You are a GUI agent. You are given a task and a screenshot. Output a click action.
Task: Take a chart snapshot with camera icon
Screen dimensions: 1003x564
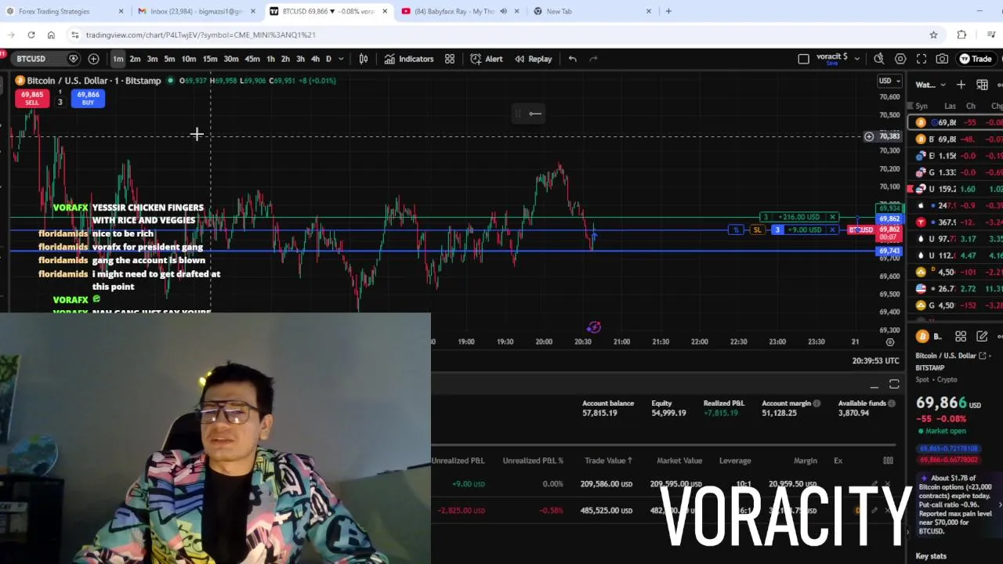pos(942,59)
